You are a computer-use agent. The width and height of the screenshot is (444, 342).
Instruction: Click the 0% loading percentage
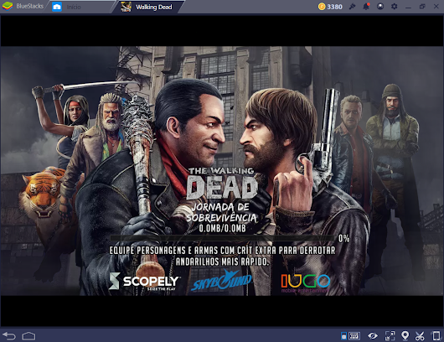(343, 238)
